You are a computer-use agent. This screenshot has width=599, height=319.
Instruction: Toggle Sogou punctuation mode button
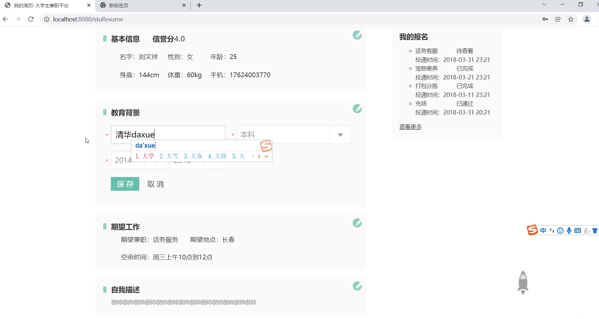pos(552,231)
